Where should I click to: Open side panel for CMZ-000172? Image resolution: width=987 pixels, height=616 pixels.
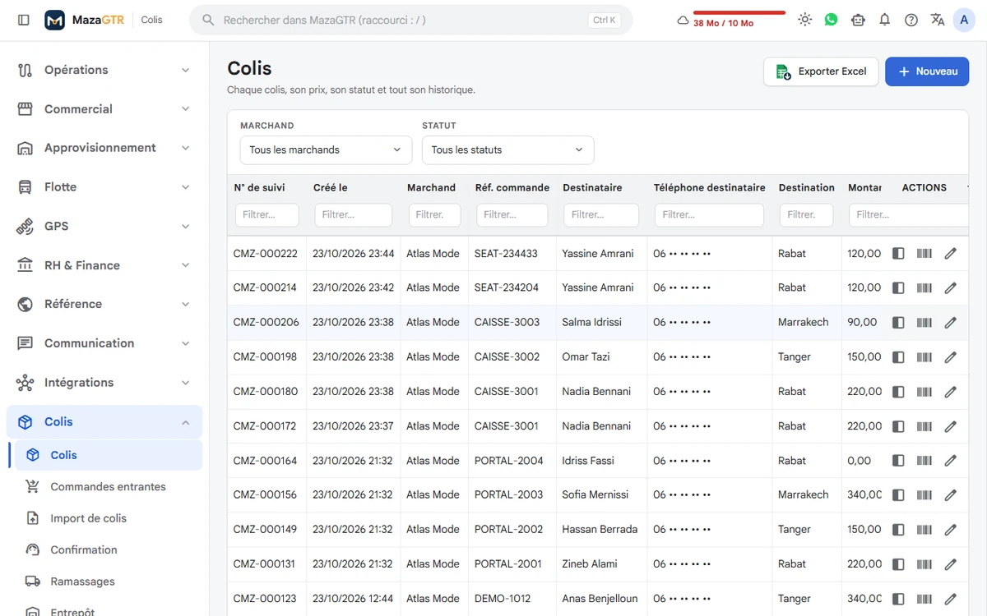tap(898, 426)
